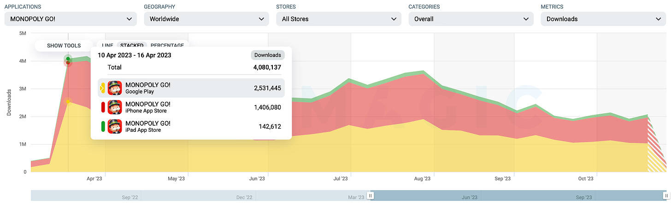
Task: Open the Categories dropdown set to Overall
Action: 471,19
